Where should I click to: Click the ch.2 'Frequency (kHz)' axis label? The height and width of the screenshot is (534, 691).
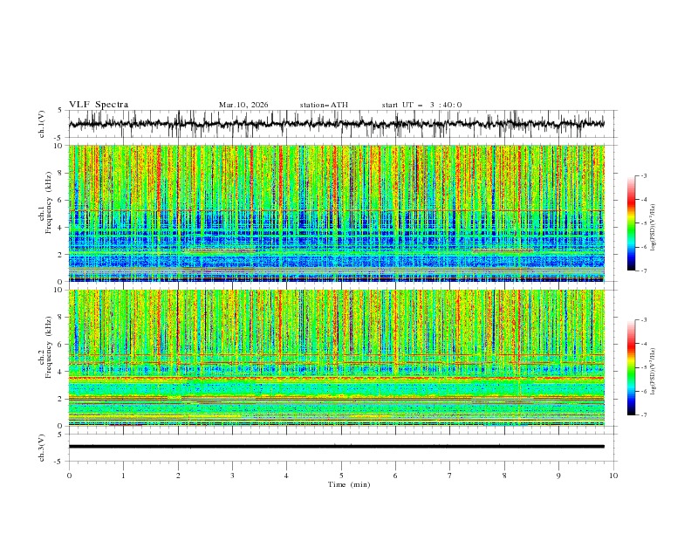click(x=49, y=346)
